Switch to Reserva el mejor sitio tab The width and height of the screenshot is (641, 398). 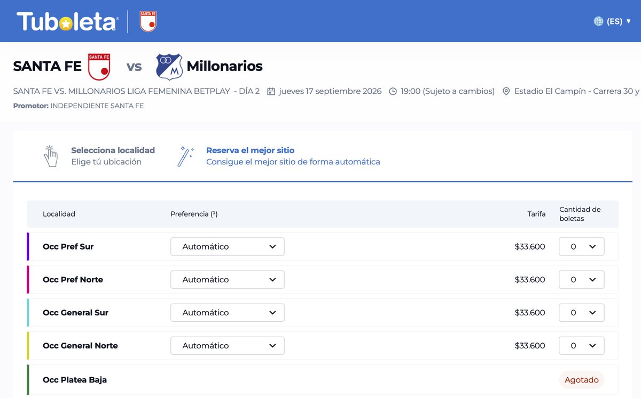(279, 156)
